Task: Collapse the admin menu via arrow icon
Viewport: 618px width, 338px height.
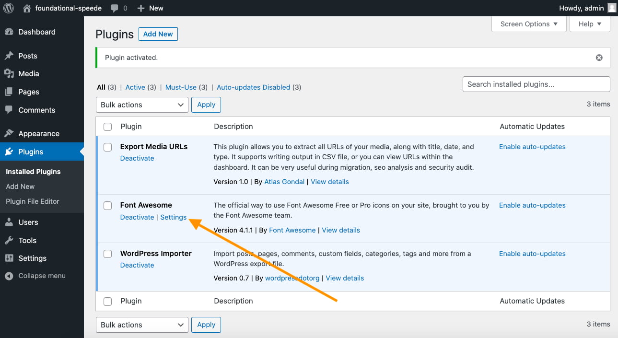Action: click(x=11, y=276)
